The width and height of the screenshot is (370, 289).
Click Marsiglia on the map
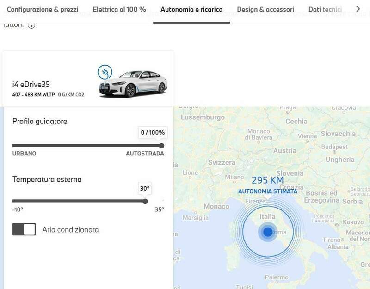[x=196, y=217]
